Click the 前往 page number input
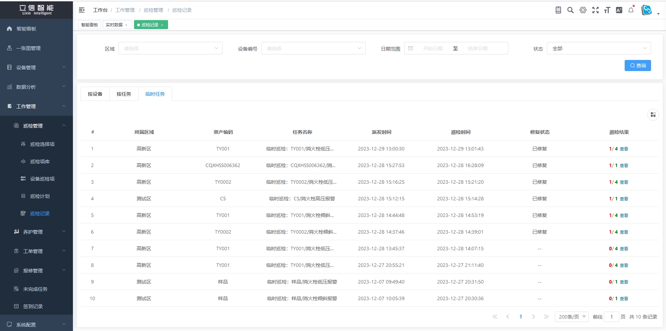The height and width of the screenshot is (331, 666). 611,316
